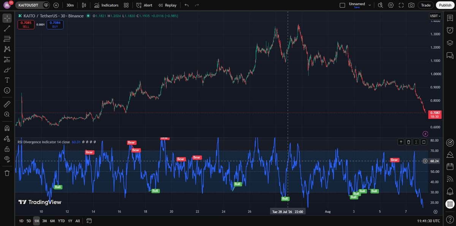456x226 pixels.
Task: Open the help center question icon
Action: tap(450, 220)
